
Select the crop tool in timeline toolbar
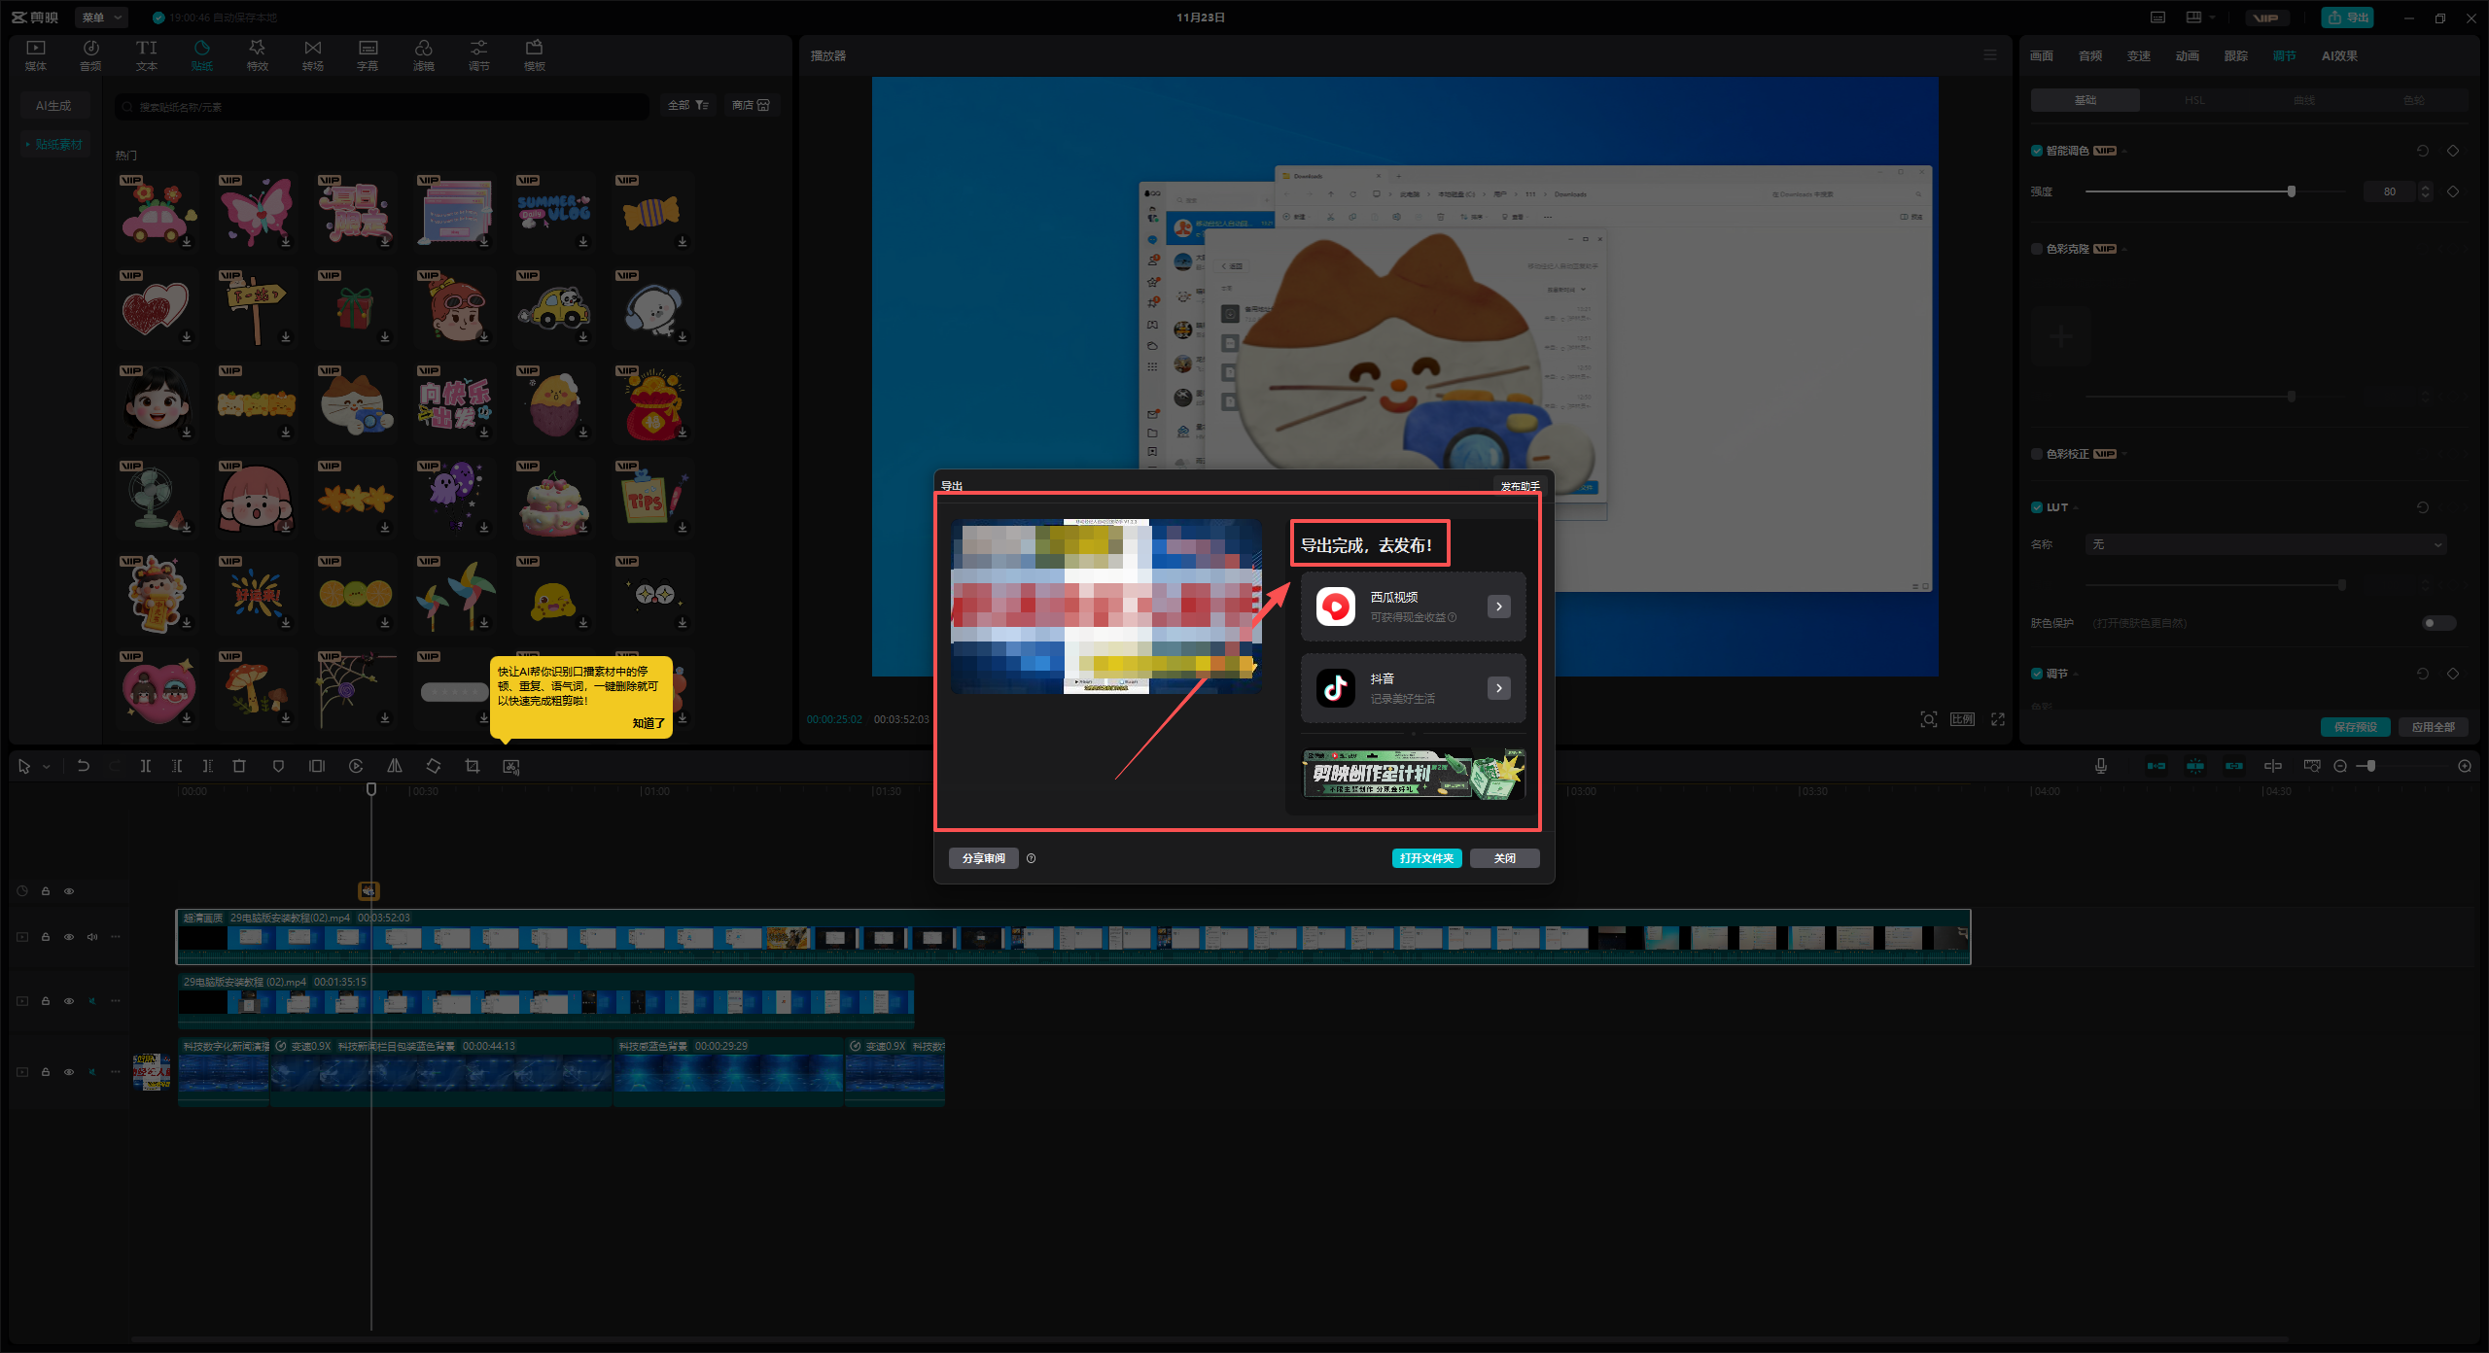(x=473, y=766)
